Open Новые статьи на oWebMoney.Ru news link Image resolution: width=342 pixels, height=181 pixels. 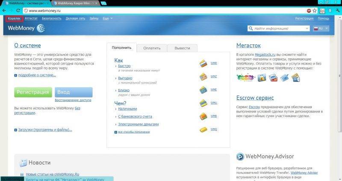[53, 174]
